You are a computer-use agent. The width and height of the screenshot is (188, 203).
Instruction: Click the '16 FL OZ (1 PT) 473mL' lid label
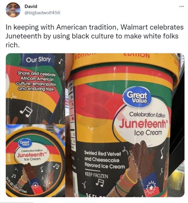17,186
